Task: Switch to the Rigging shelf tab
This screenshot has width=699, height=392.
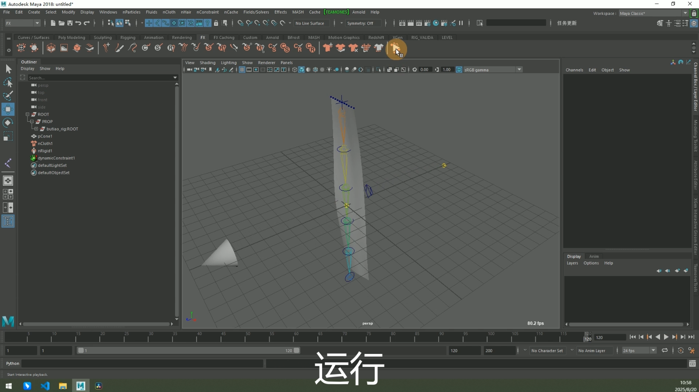Action: point(128,38)
